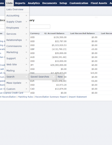Open the Import Statement link
112x145 pixels.
(x=78, y=97)
